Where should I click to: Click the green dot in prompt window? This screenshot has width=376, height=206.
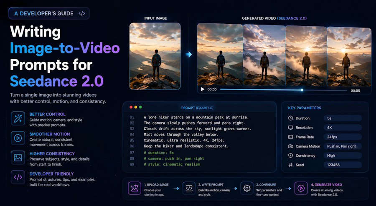pos(140,107)
